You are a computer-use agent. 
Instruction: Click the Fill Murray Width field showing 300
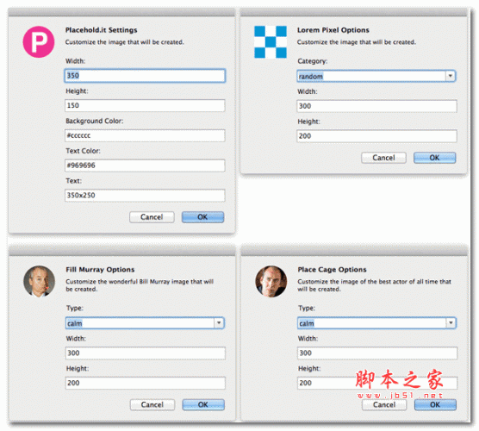pyautogui.click(x=146, y=353)
